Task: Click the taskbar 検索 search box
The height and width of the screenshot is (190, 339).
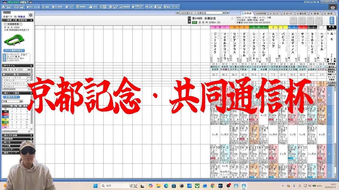Action: click(x=119, y=186)
